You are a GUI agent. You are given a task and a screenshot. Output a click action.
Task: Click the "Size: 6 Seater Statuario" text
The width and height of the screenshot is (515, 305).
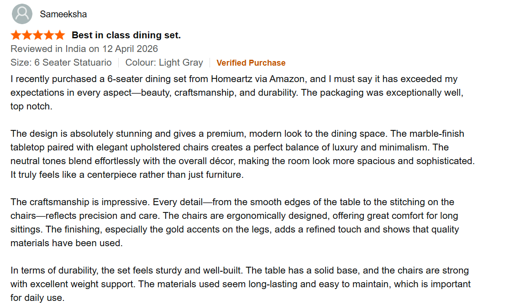click(61, 62)
